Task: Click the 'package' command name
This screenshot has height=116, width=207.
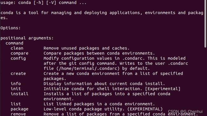Action: (19, 109)
